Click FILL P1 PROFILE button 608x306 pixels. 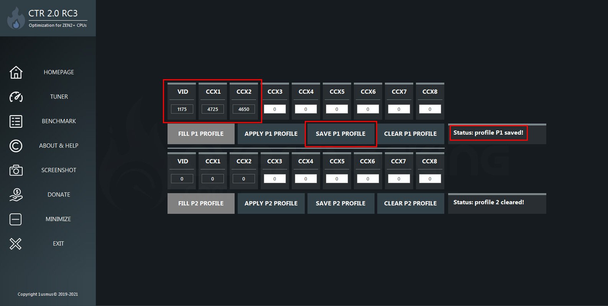click(201, 134)
